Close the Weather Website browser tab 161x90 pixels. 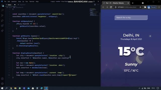tap(128, 3)
